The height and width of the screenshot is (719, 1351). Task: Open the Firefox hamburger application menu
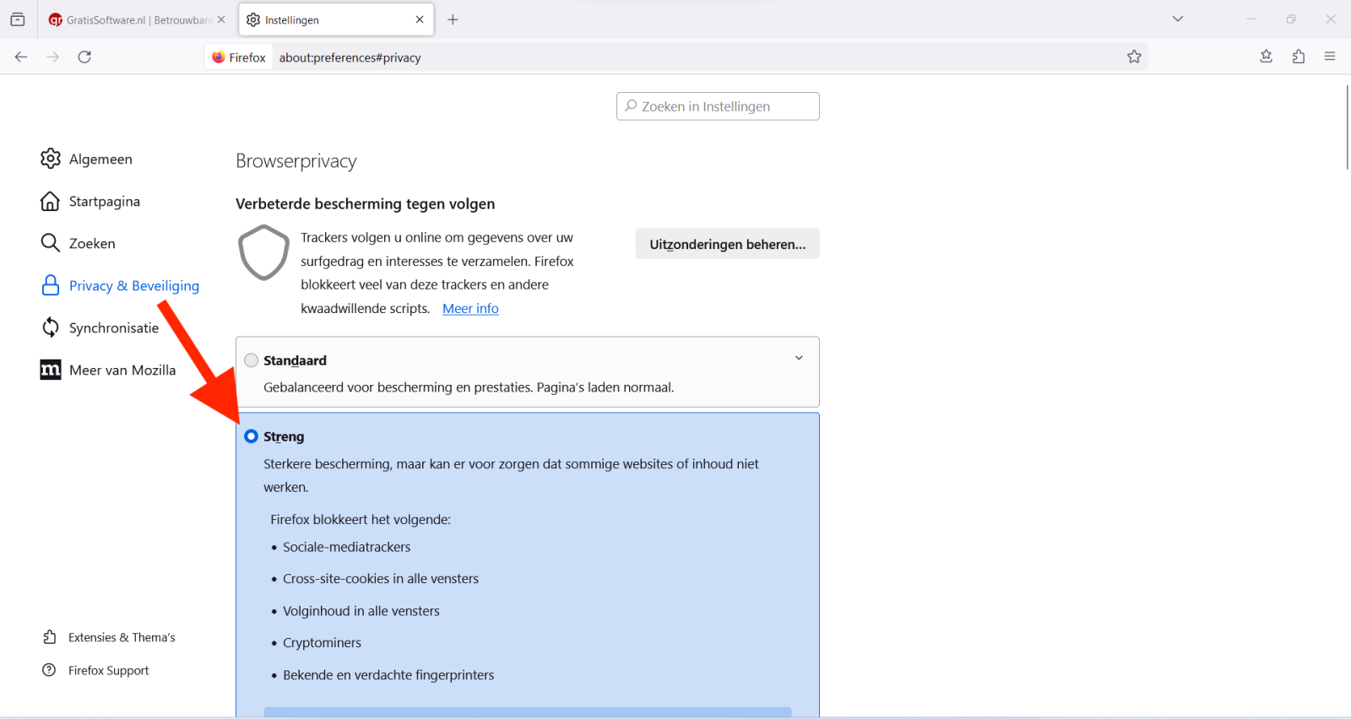(x=1330, y=57)
